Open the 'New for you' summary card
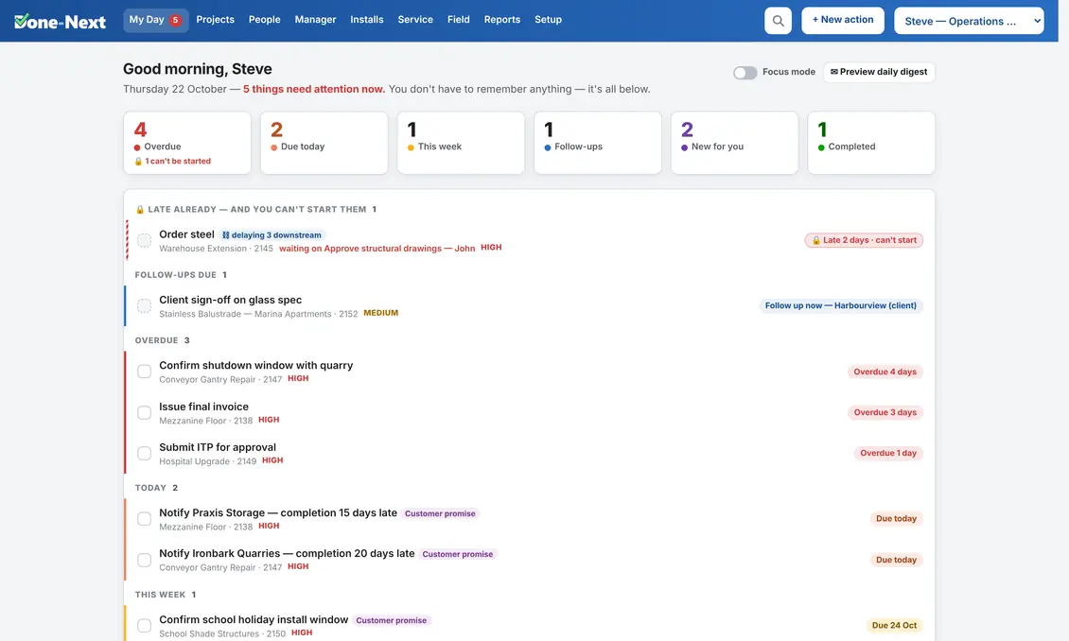 [x=734, y=143]
